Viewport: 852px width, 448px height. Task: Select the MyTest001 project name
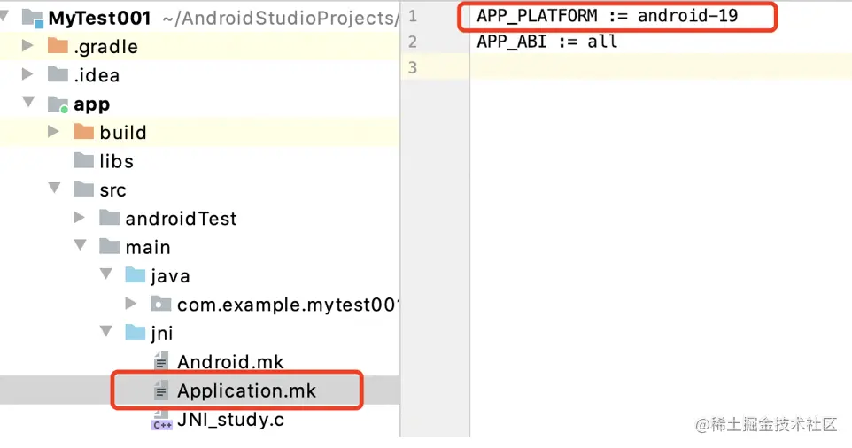(99, 18)
